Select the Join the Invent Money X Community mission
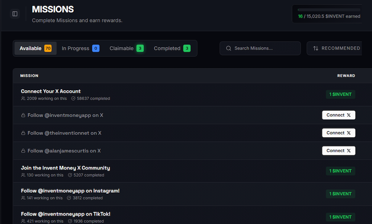The height and width of the screenshot is (224, 372). pos(65,168)
